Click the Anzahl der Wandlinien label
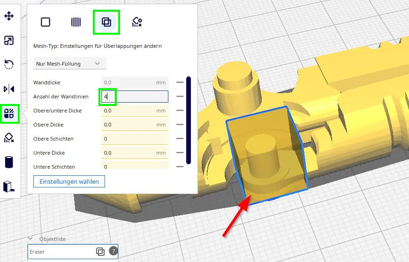This screenshot has width=409, height=262. pos(61,97)
